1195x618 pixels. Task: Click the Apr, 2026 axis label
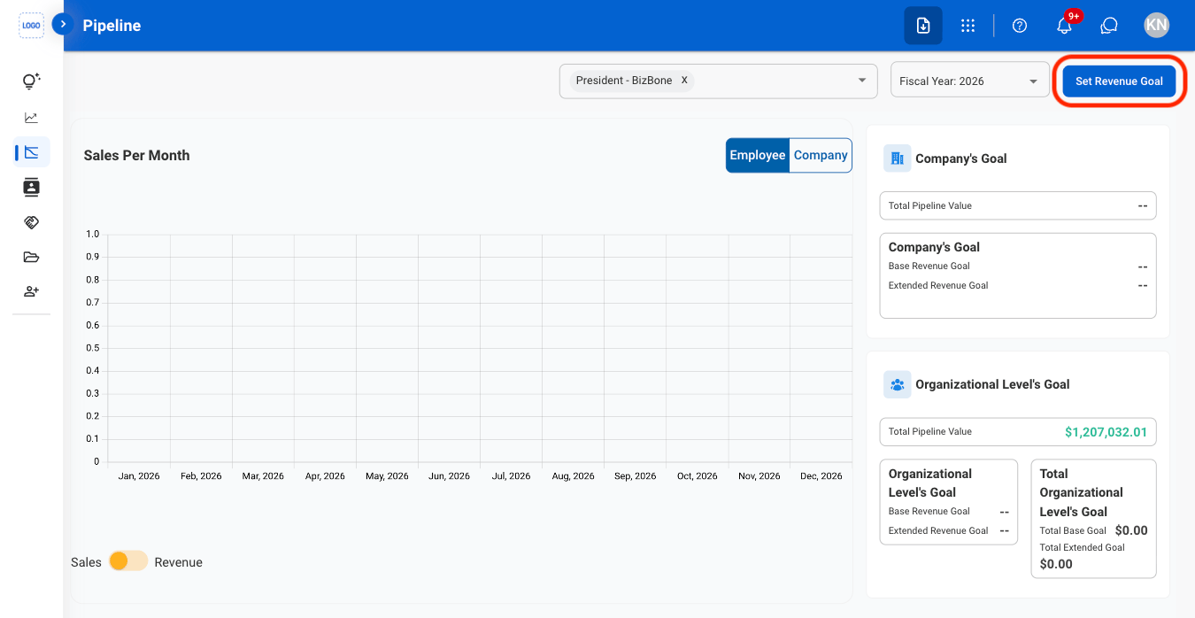click(325, 476)
